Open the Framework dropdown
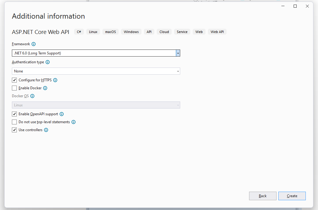Screen dimensions: 318x210 (178, 53)
